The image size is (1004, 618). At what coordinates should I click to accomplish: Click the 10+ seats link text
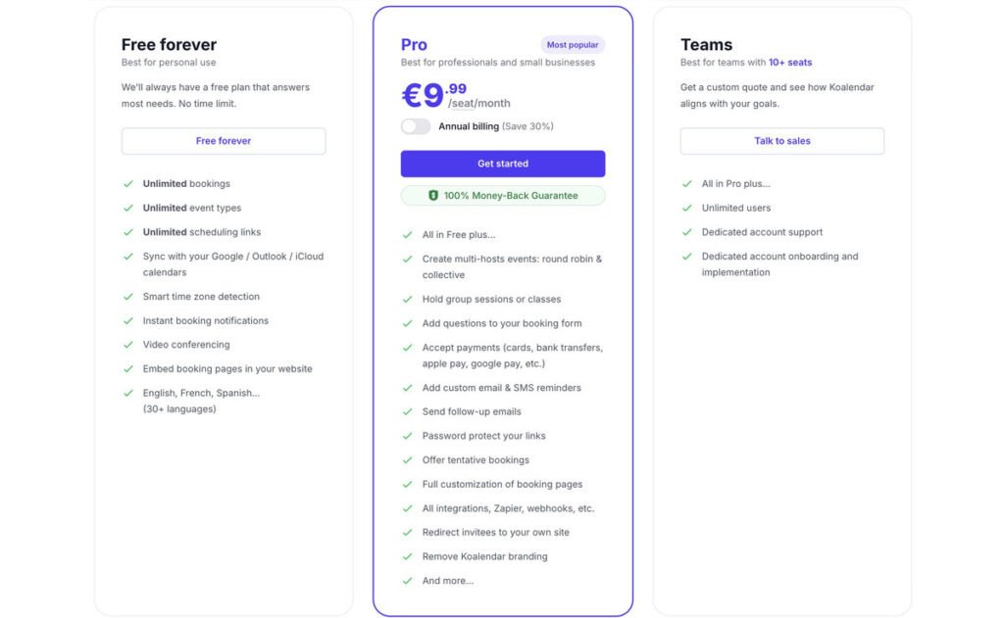click(x=790, y=63)
